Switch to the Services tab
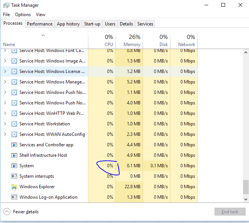Viewport: 249px width, 223px height. tap(145, 24)
